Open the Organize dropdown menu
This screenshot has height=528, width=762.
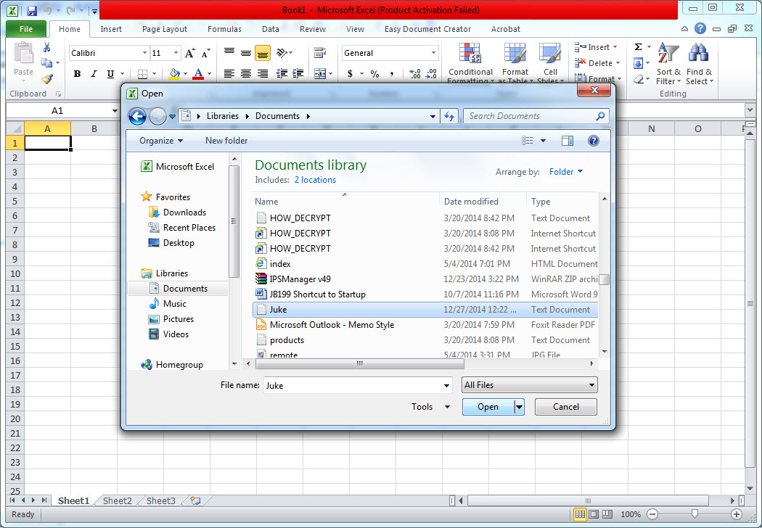pos(161,141)
